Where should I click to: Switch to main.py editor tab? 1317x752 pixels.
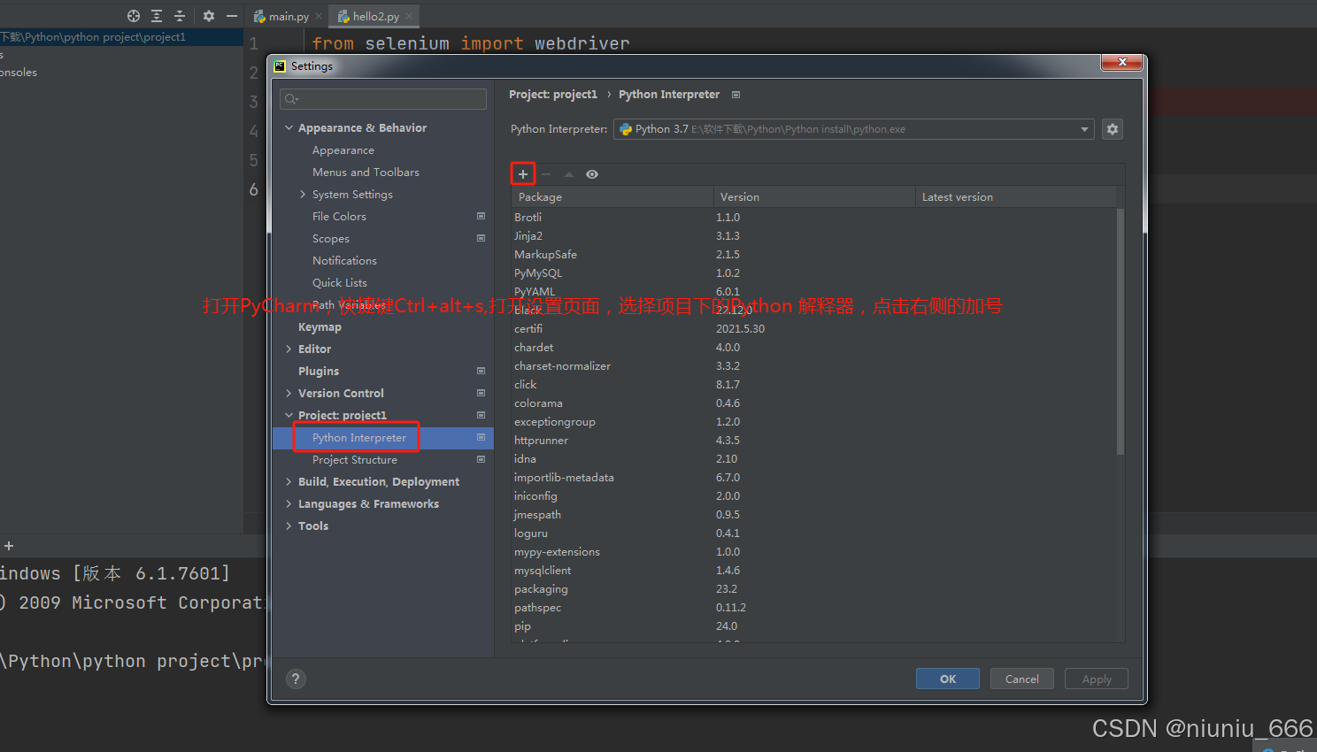(282, 17)
